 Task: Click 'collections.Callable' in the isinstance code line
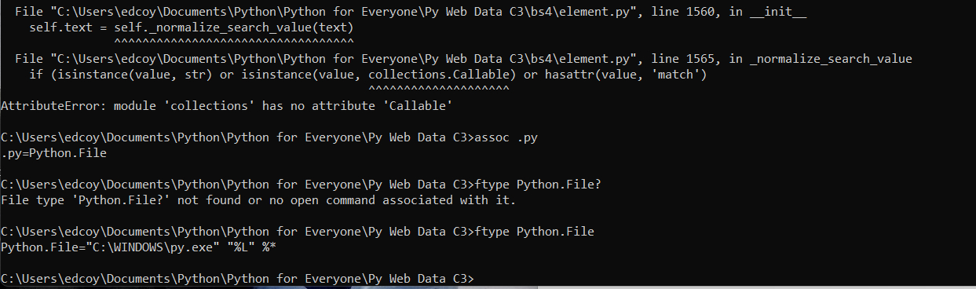pos(438,75)
